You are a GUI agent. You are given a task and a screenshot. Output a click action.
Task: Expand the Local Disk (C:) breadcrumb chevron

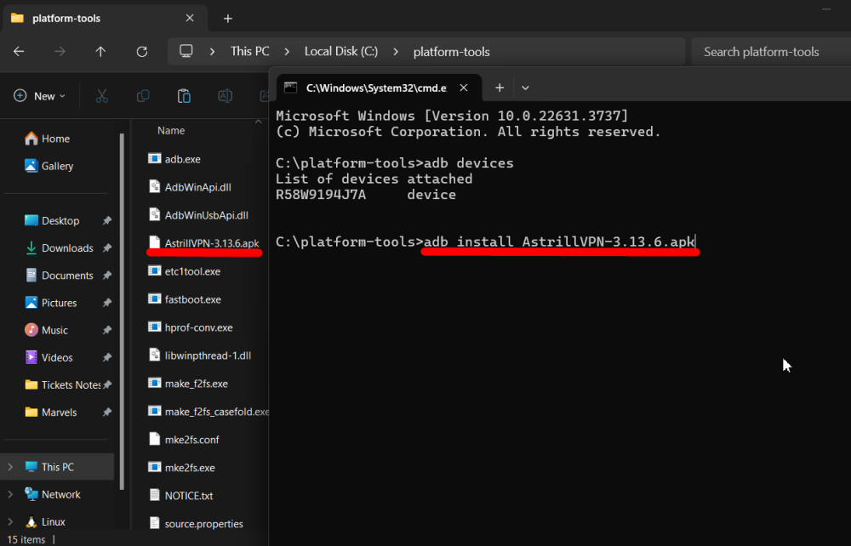[x=396, y=51]
